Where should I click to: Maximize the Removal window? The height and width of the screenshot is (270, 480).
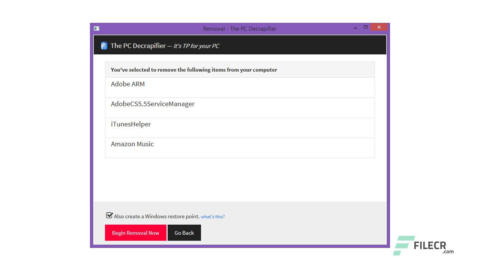coord(365,27)
